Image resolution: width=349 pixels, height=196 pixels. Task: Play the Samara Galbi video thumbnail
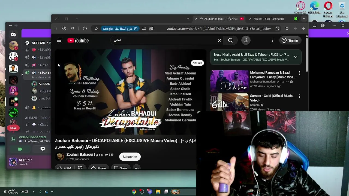pyautogui.click(x=229, y=102)
